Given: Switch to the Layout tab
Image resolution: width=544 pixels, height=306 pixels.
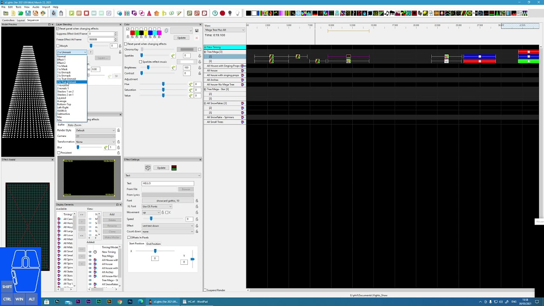Looking at the screenshot, I should (x=21, y=20).
